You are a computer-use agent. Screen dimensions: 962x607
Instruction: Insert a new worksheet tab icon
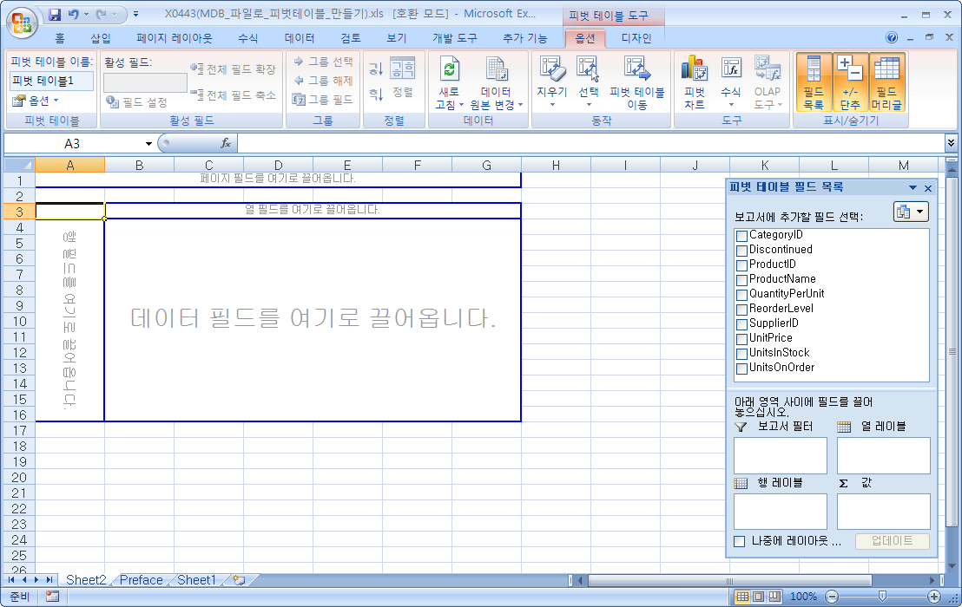[x=239, y=579]
